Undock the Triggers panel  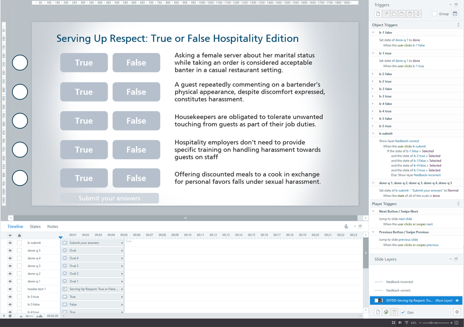tap(456, 5)
